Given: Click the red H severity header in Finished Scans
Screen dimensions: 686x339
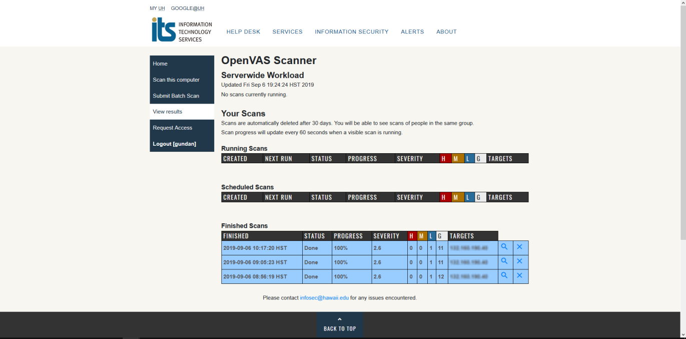Looking at the screenshot, I should pyautogui.click(x=412, y=236).
